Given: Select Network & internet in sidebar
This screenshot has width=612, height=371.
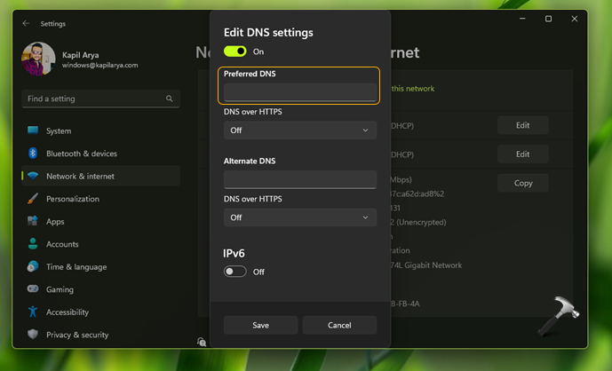Looking at the screenshot, I should tap(80, 176).
